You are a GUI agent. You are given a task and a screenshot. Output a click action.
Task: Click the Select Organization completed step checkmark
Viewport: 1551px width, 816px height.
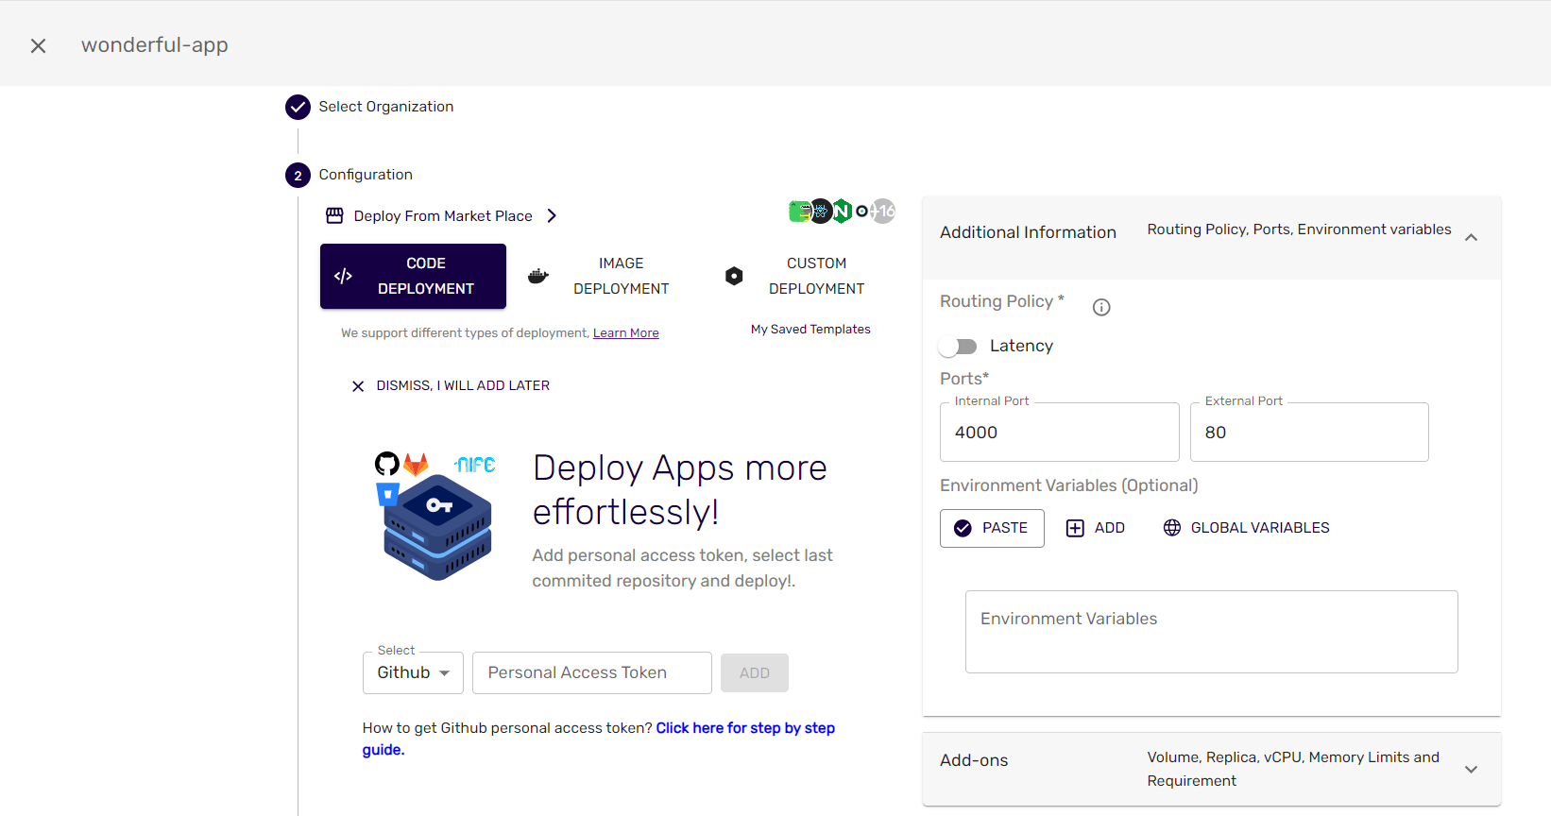click(x=298, y=107)
